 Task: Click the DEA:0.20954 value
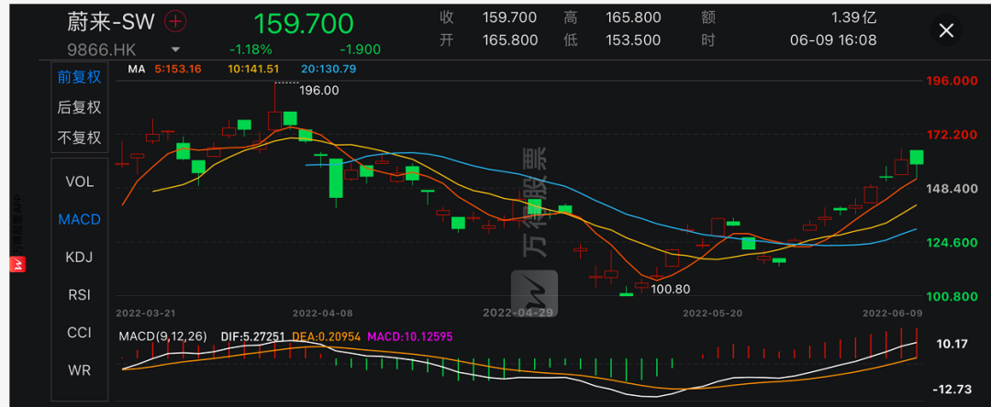point(325,336)
